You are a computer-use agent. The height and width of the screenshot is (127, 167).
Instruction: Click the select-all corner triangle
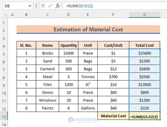click(x=5, y=15)
